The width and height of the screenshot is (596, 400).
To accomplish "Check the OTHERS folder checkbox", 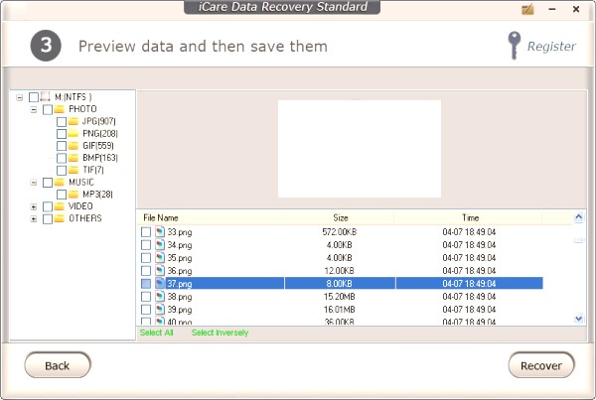I will (48, 218).
